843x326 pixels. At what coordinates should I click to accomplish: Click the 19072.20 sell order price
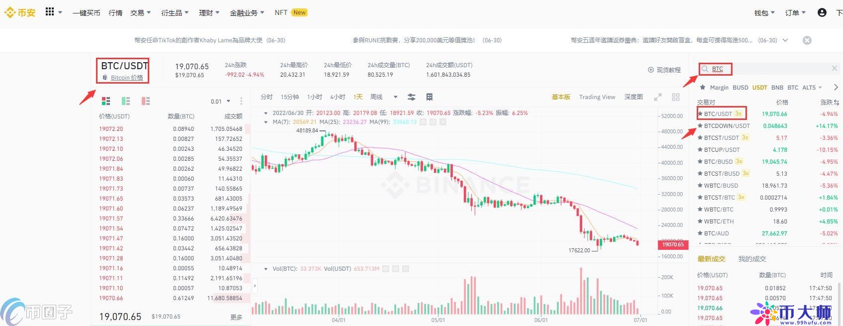(111, 129)
